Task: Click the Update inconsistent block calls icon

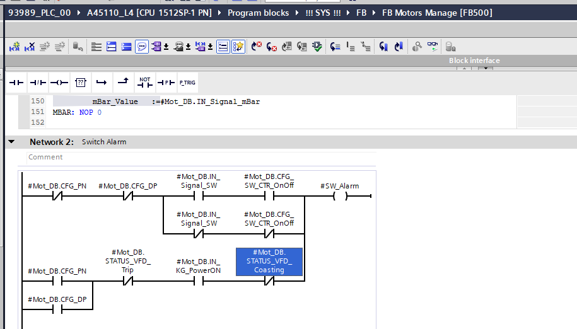Action: [x=287, y=47]
